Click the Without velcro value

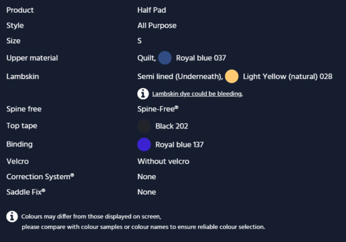tap(163, 161)
